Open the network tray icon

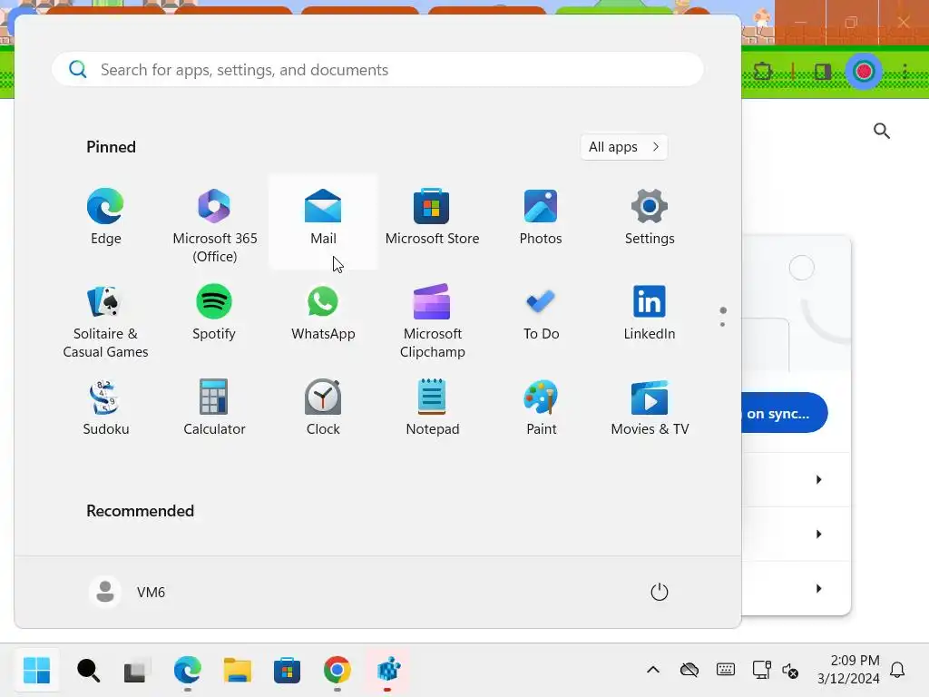(x=761, y=671)
